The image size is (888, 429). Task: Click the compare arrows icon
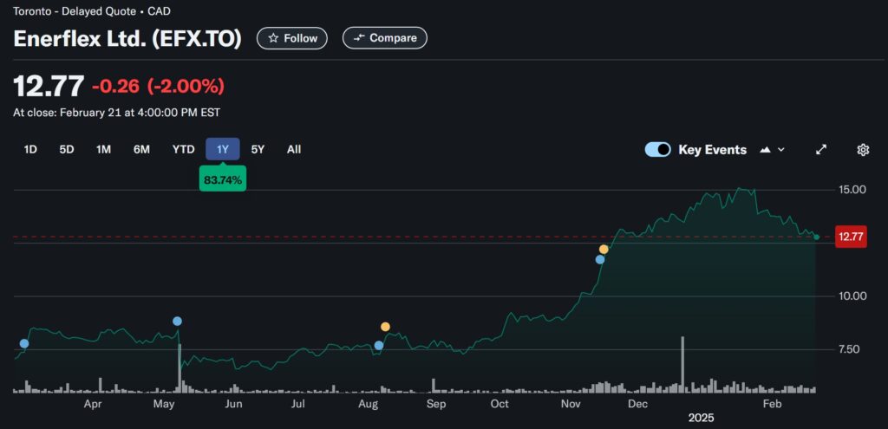tap(358, 38)
